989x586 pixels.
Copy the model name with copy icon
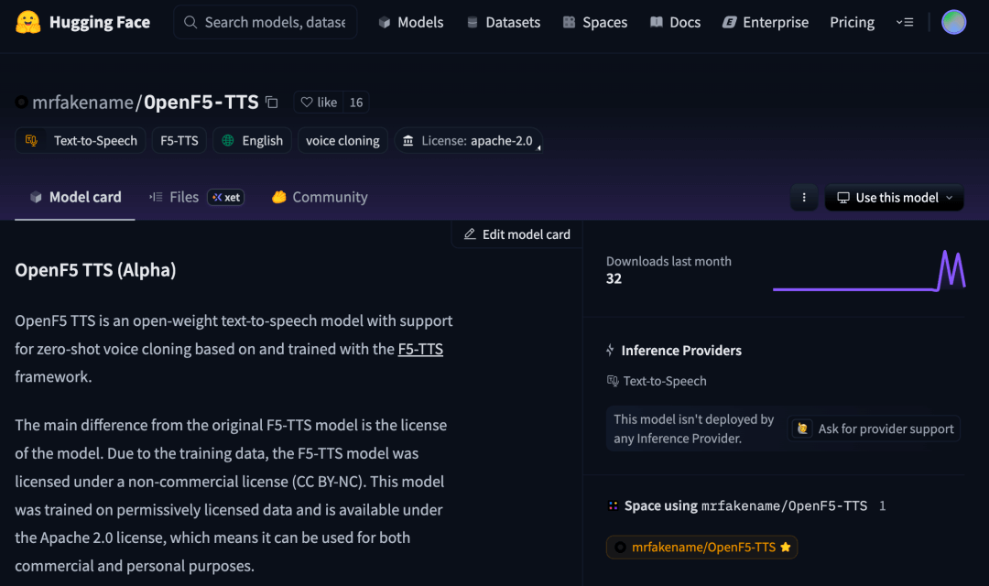coord(271,103)
